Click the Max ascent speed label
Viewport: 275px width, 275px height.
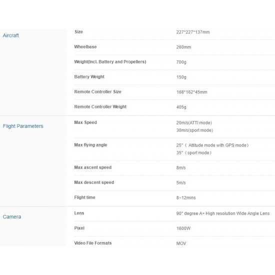click(x=93, y=167)
